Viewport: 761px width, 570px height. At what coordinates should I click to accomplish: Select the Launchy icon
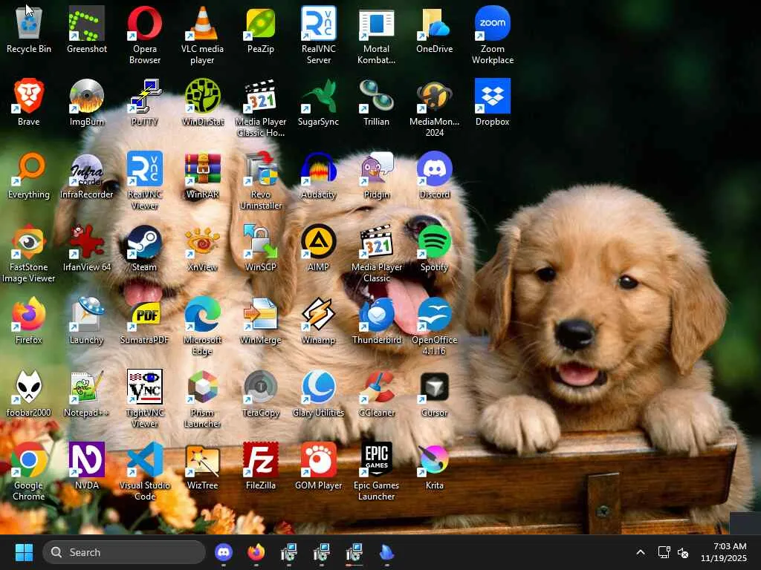click(x=87, y=321)
